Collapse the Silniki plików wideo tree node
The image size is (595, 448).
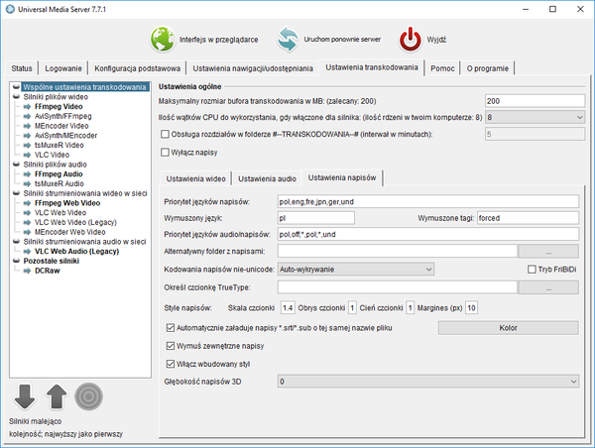click(16, 97)
